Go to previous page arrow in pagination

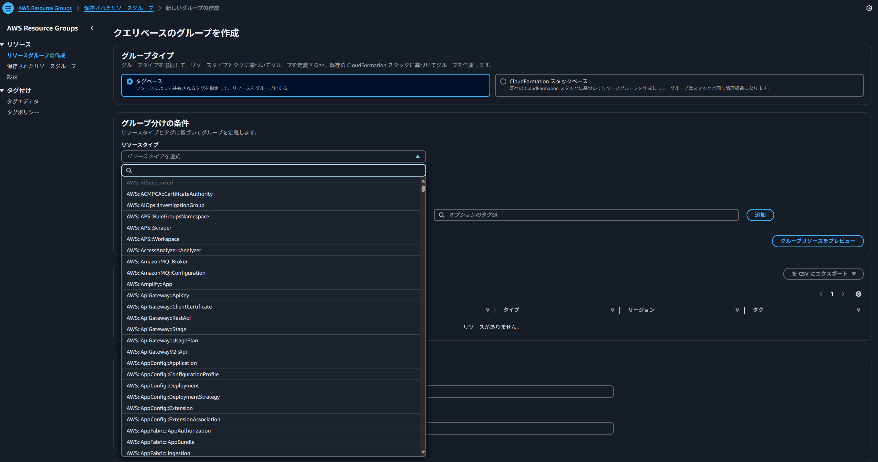821,294
